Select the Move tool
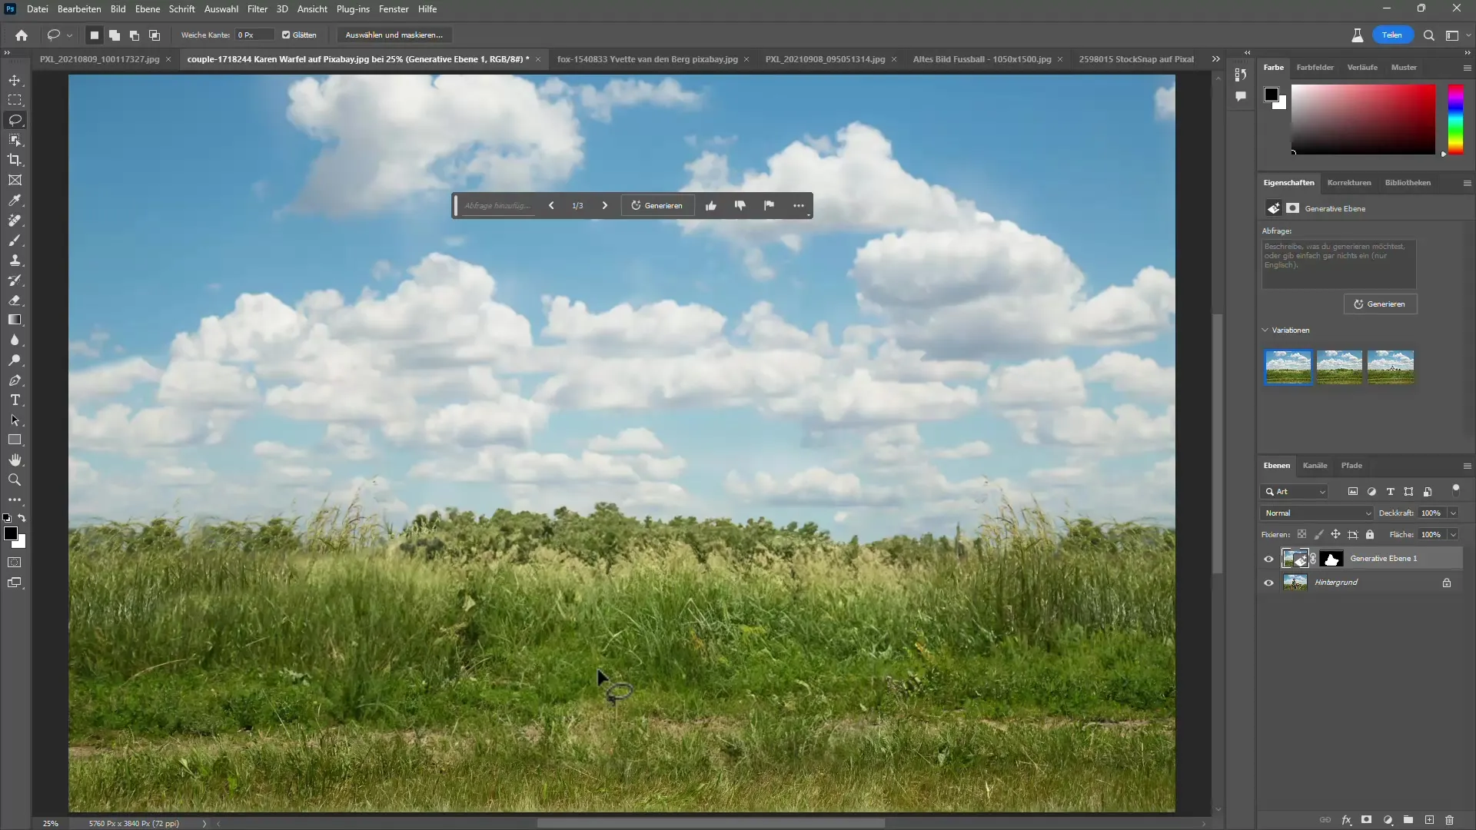 [15, 79]
